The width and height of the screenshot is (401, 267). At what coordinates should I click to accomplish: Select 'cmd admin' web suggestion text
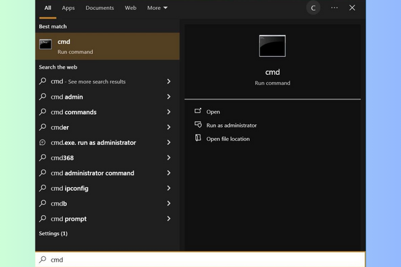[67, 97]
